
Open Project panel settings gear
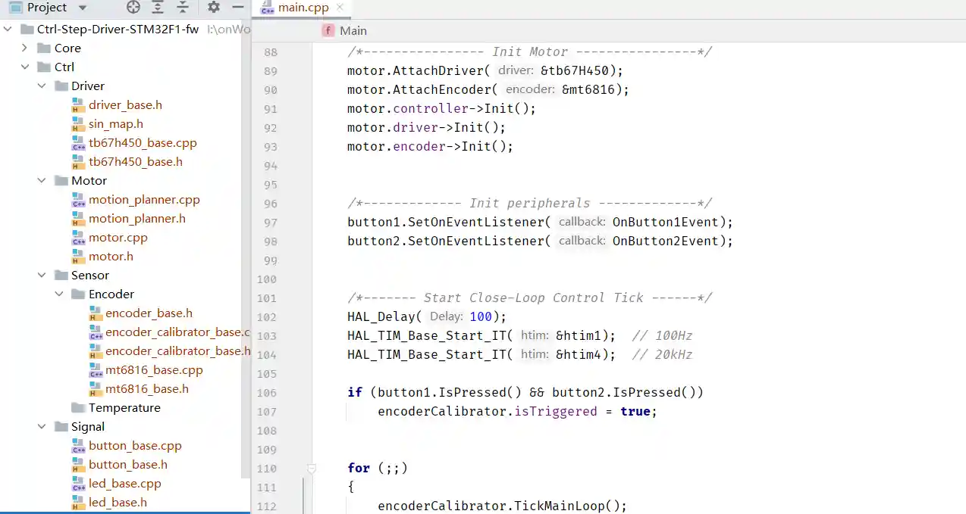214,8
